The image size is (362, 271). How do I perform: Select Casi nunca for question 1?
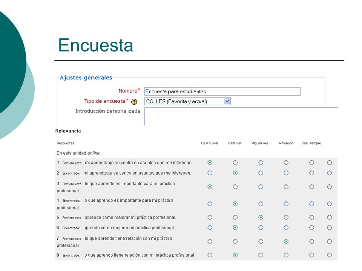[x=210, y=163]
